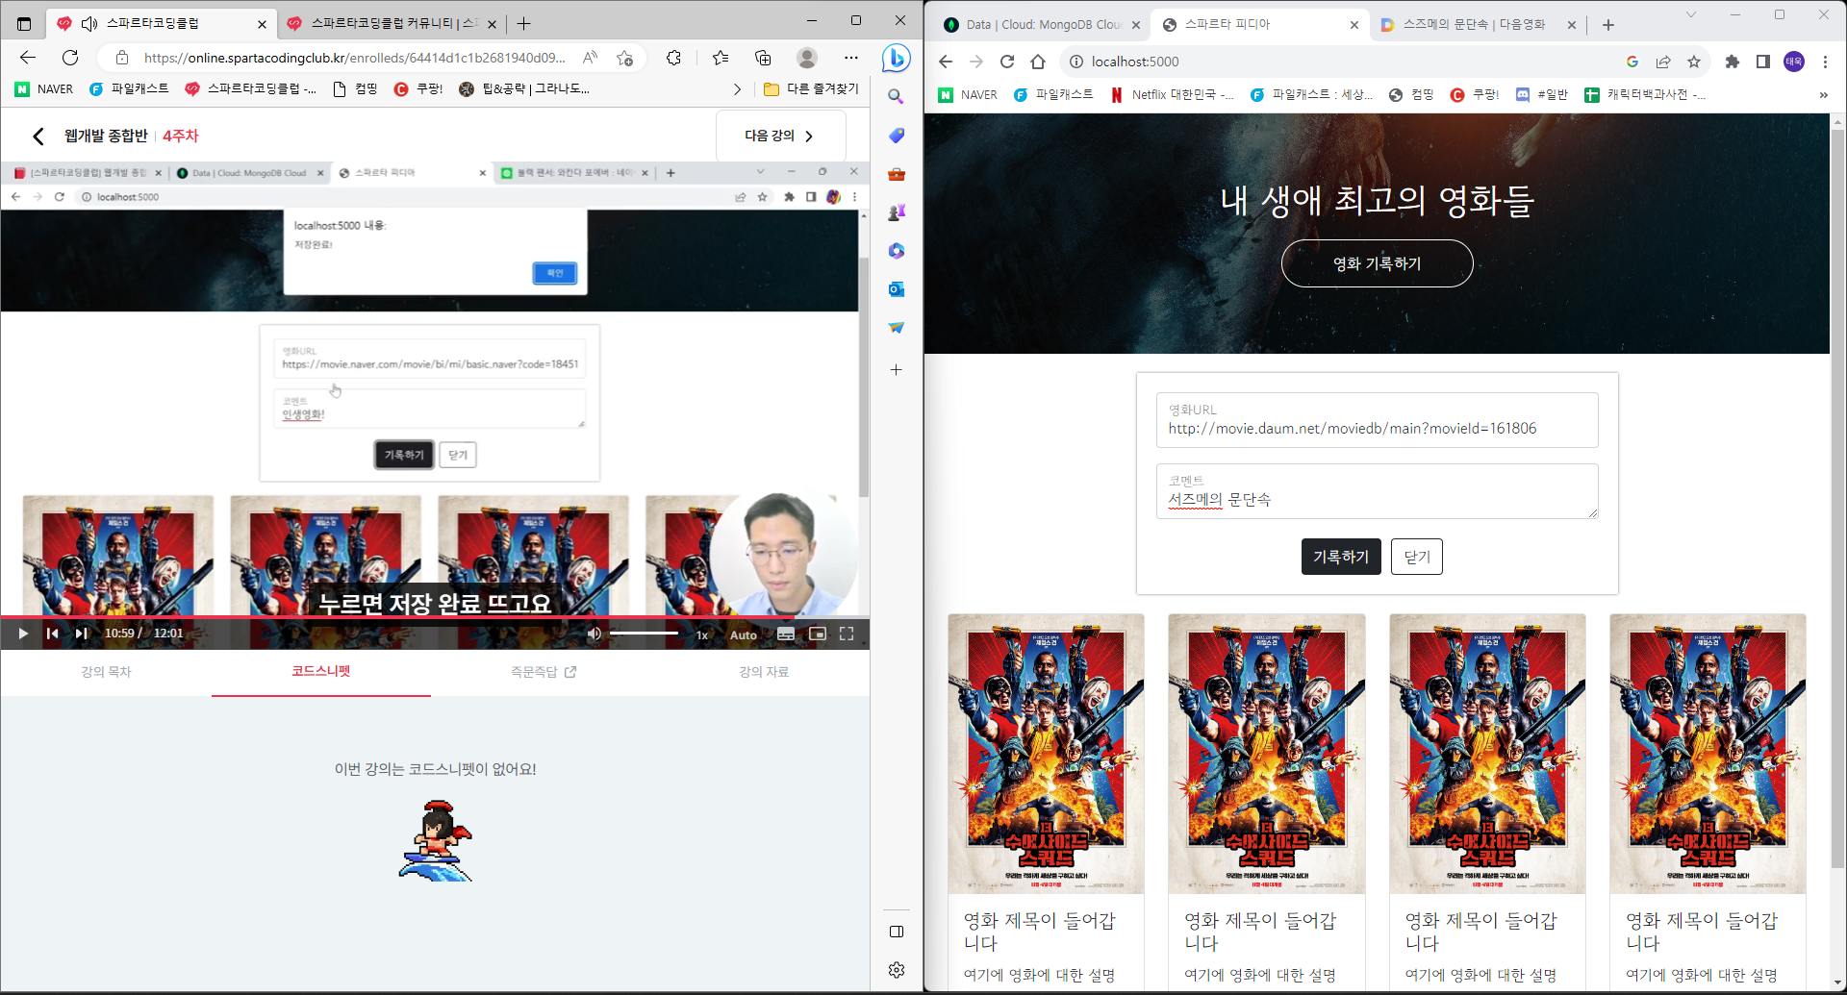Open Edge sidebar shopping tag
The height and width of the screenshot is (995, 1847).
point(896,136)
